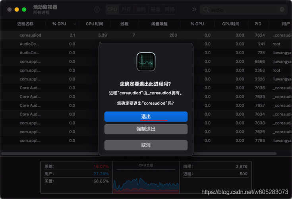Sort by 闲置唤醒 column header
Screen dimensions: 292x199
pyautogui.click(x=159, y=24)
